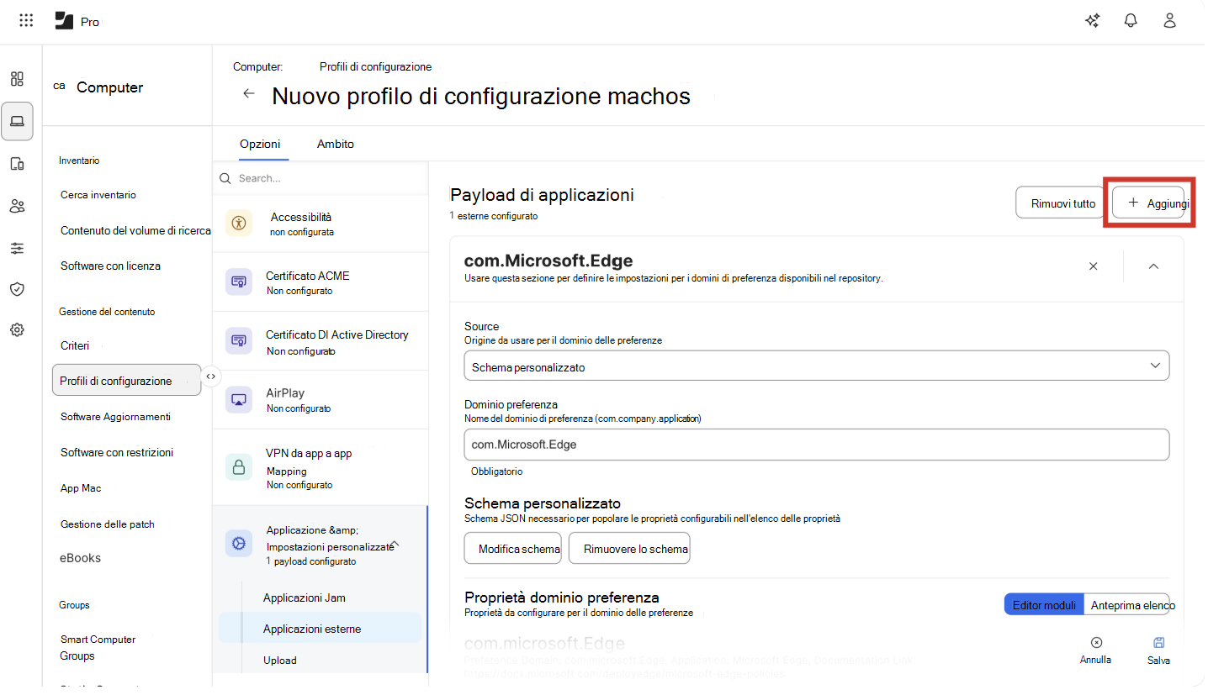The width and height of the screenshot is (1224, 695).
Task: Open the sliders icon in left rail
Action: 17,248
